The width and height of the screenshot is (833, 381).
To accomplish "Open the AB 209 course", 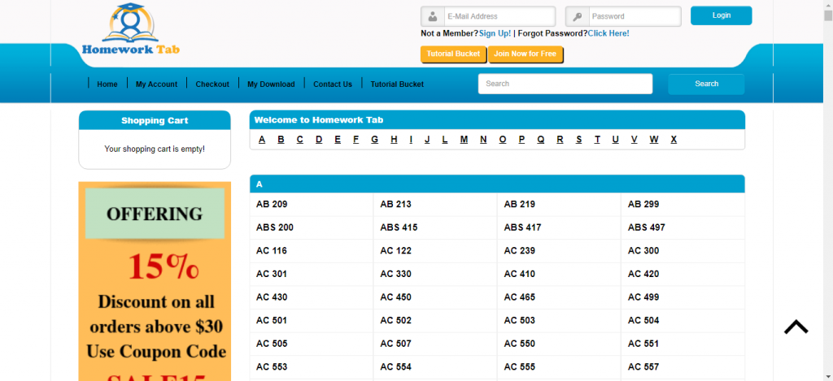I will coord(272,204).
